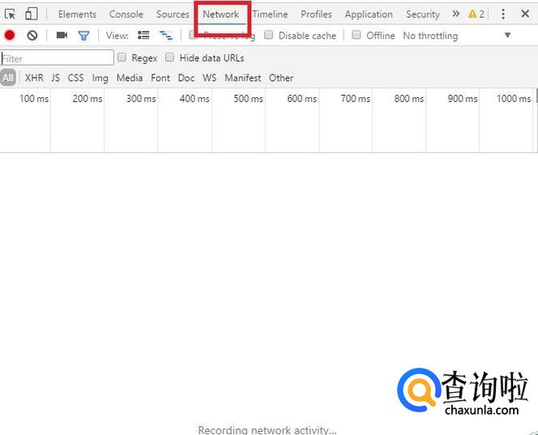This screenshot has width=538, height=435.
Task: Filter requests by Img
Action: point(100,79)
